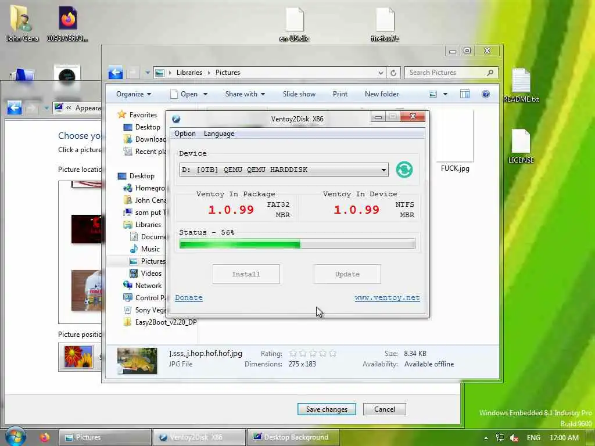The height and width of the screenshot is (446, 595).
Task: Switch to Pictures window on taskbar
Action: pyautogui.click(x=105, y=437)
